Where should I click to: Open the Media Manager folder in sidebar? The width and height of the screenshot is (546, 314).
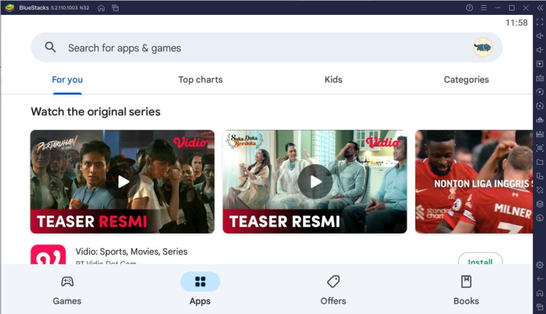pos(540,162)
